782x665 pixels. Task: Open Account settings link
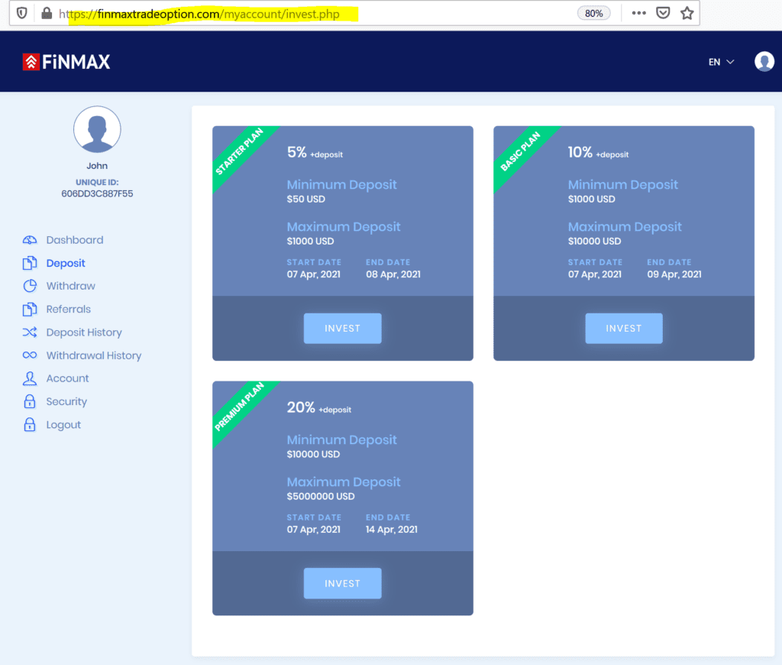coord(68,378)
